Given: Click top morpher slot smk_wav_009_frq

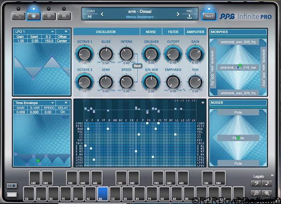Looking at the screenshot, I should (x=238, y=42).
